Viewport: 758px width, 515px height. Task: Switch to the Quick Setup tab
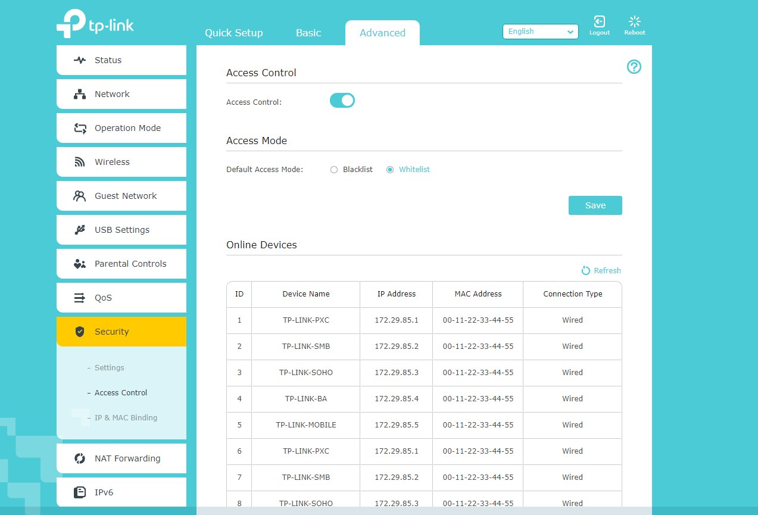click(234, 33)
